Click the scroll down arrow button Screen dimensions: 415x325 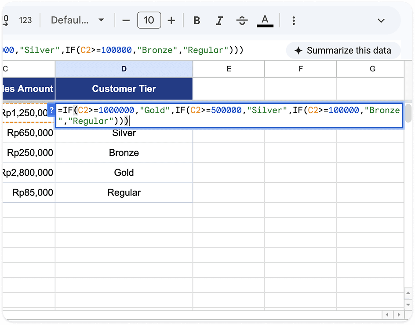coord(408,305)
